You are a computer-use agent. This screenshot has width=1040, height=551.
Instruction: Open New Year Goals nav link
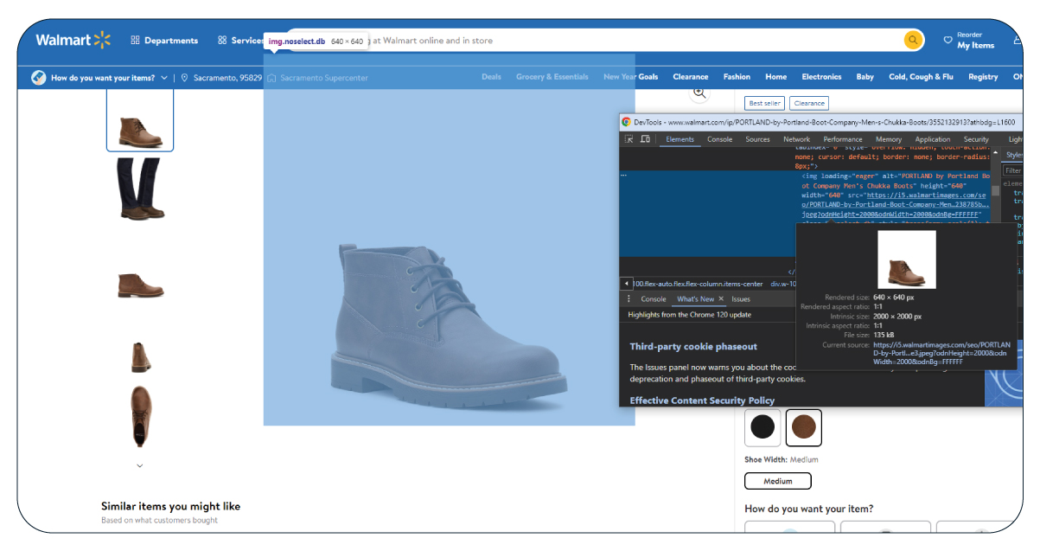point(631,77)
